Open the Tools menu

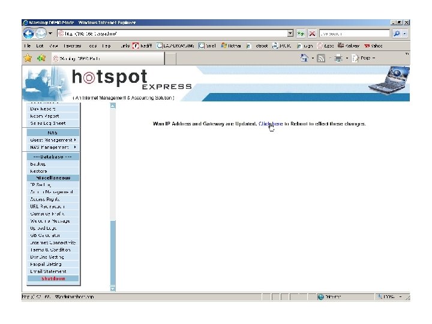tap(92, 46)
